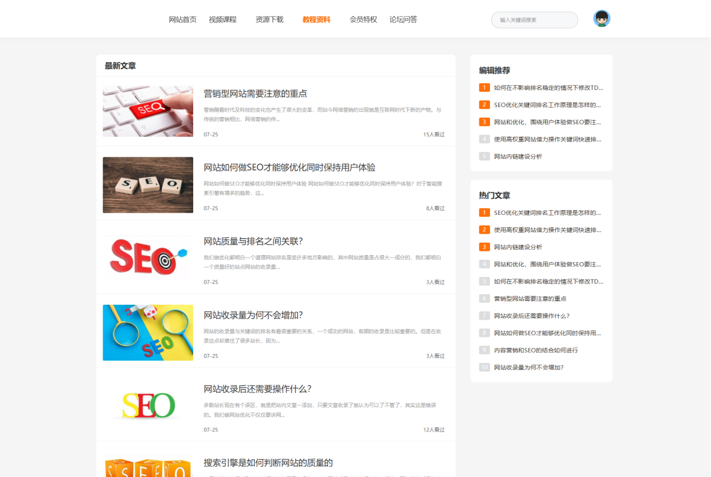This screenshot has height=477, width=711.
Task: Open 热门文章 item 4 网站和优化,围绕用户体验
Action: (547, 264)
